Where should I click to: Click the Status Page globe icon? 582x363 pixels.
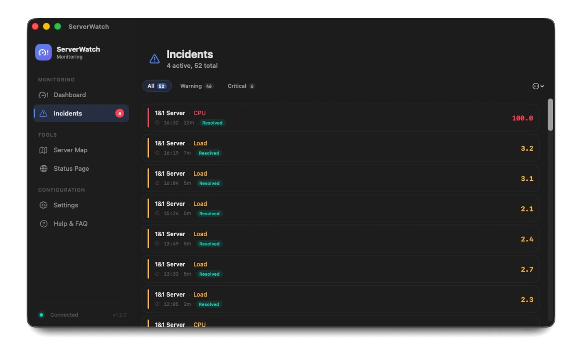(x=43, y=169)
